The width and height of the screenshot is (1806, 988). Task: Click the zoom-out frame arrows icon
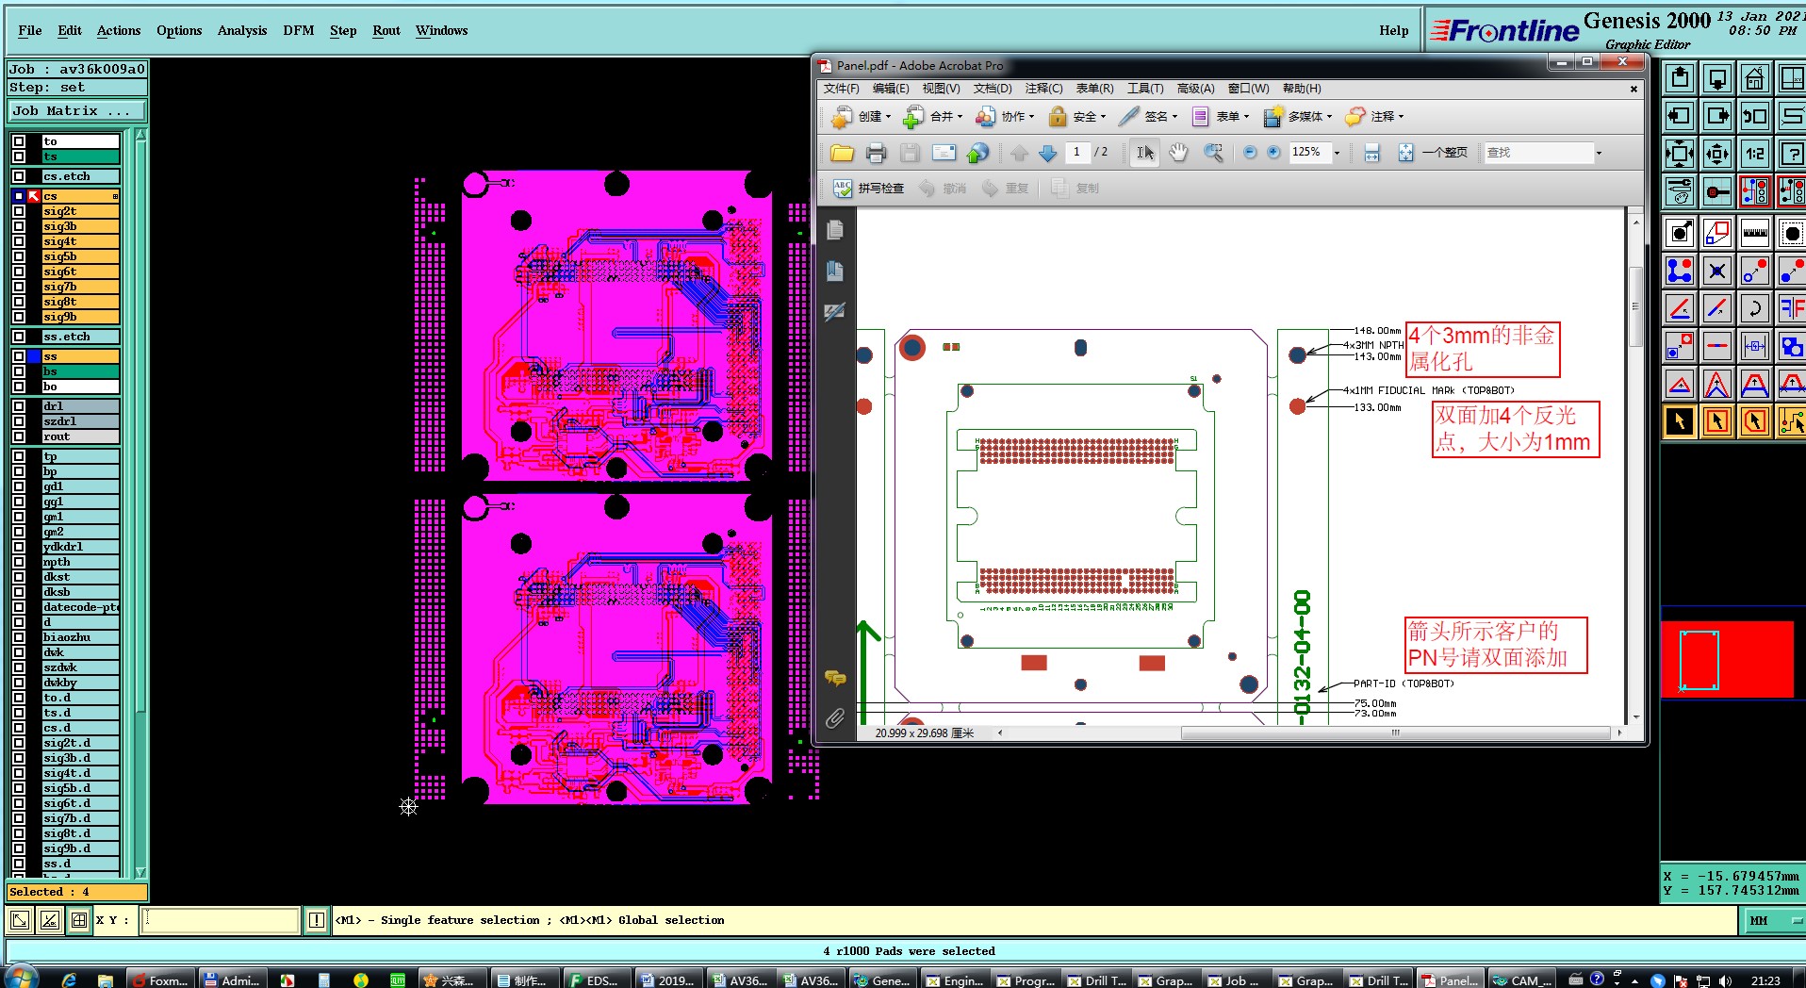click(1717, 154)
